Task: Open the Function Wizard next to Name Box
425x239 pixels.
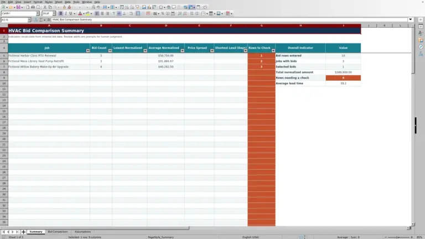Action: pyautogui.click(x=36, y=20)
